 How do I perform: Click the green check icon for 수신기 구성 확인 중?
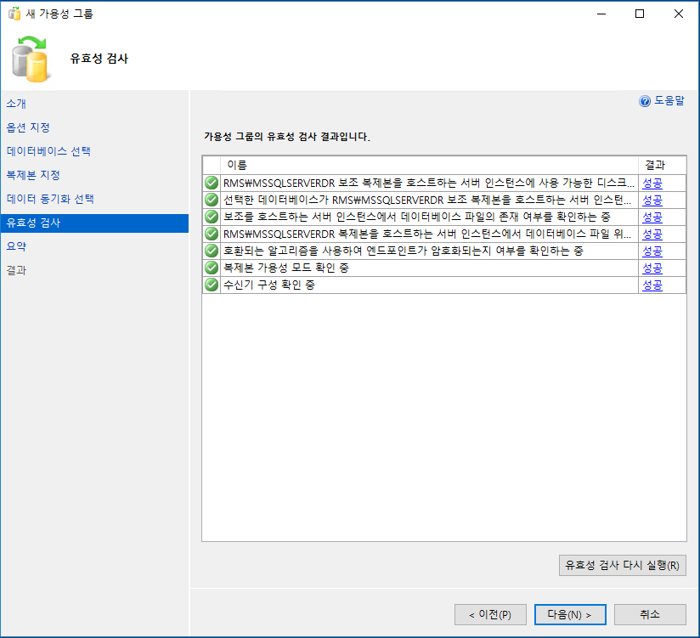pyautogui.click(x=212, y=285)
